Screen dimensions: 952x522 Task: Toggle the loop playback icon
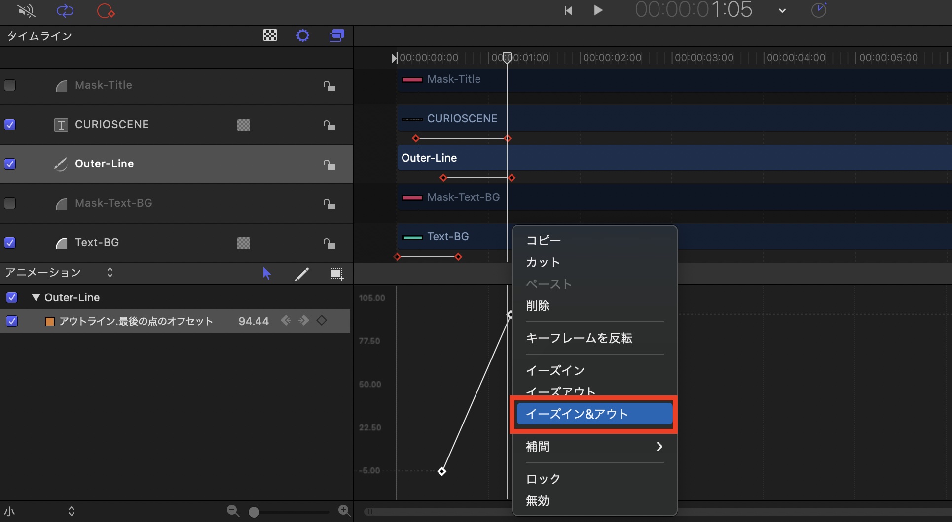[x=65, y=10]
